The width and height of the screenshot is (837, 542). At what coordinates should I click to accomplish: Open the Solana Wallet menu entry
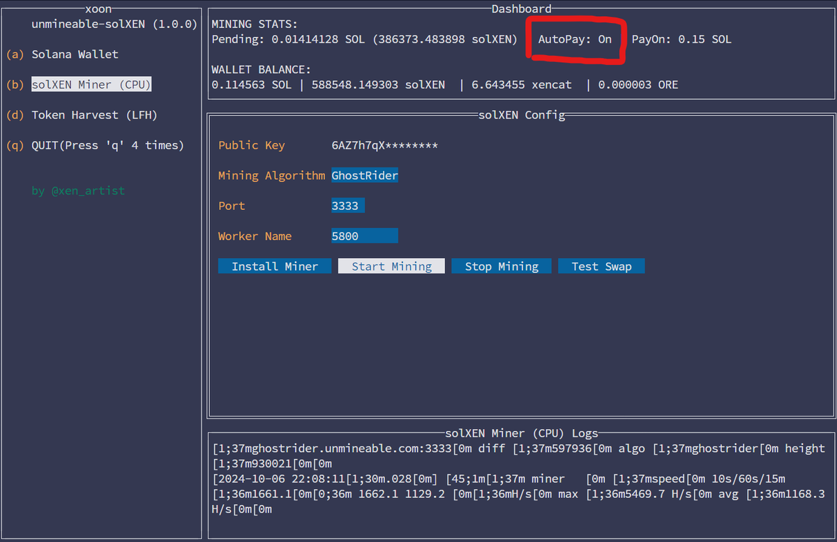coord(75,54)
